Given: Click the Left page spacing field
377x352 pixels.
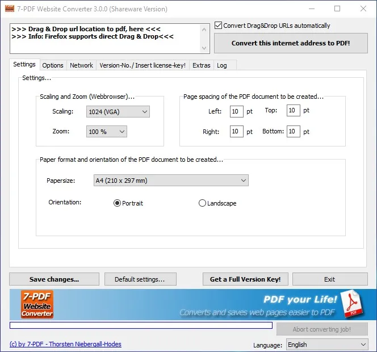Looking at the screenshot, I should pos(237,111).
